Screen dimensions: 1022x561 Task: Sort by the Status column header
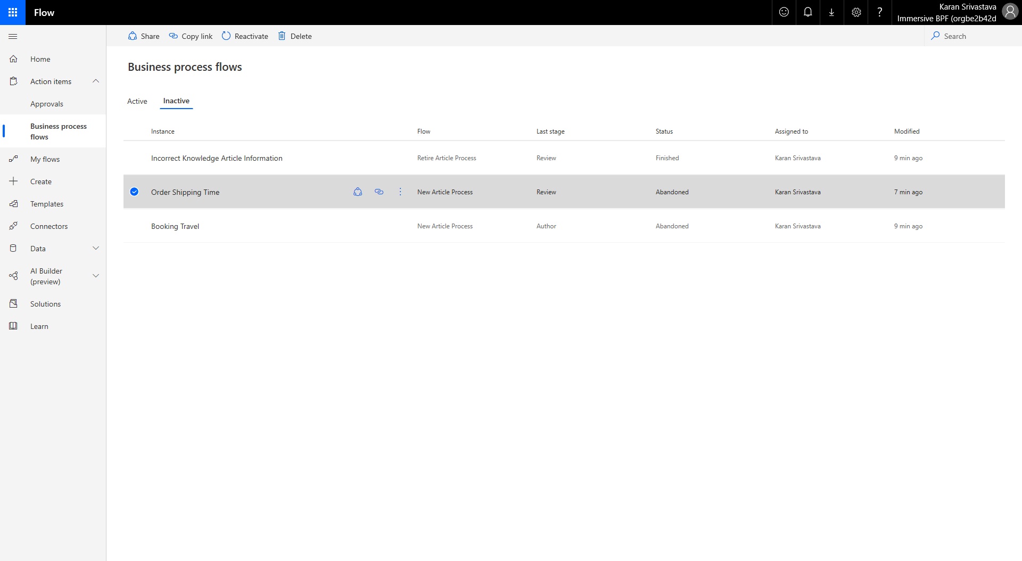[664, 131]
